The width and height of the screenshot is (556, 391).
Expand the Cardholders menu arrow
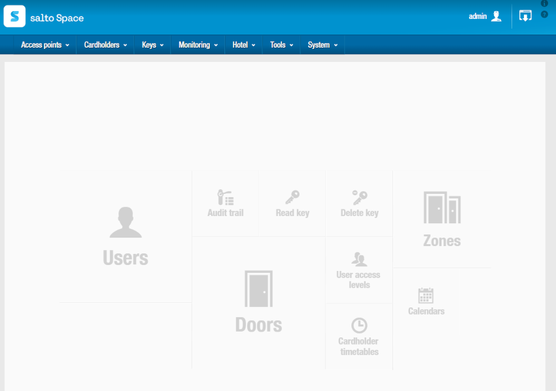tap(125, 45)
